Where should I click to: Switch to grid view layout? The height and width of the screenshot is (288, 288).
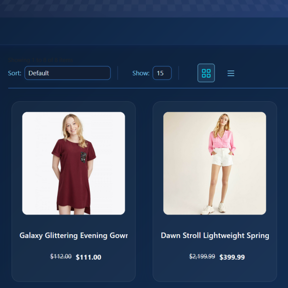(x=206, y=73)
